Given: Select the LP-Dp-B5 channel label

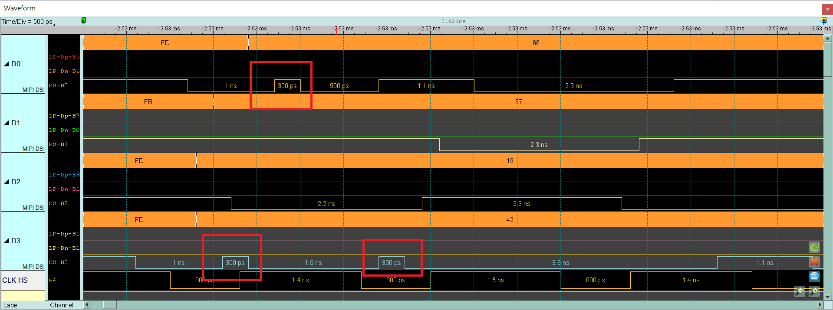Looking at the screenshot, I should [x=64, y=57].
